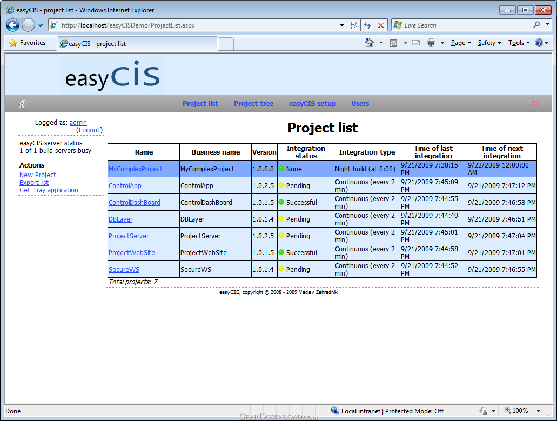Open the easyCIS setup navigation link
The height and width of the screenshot is (421, 557).
313,104
